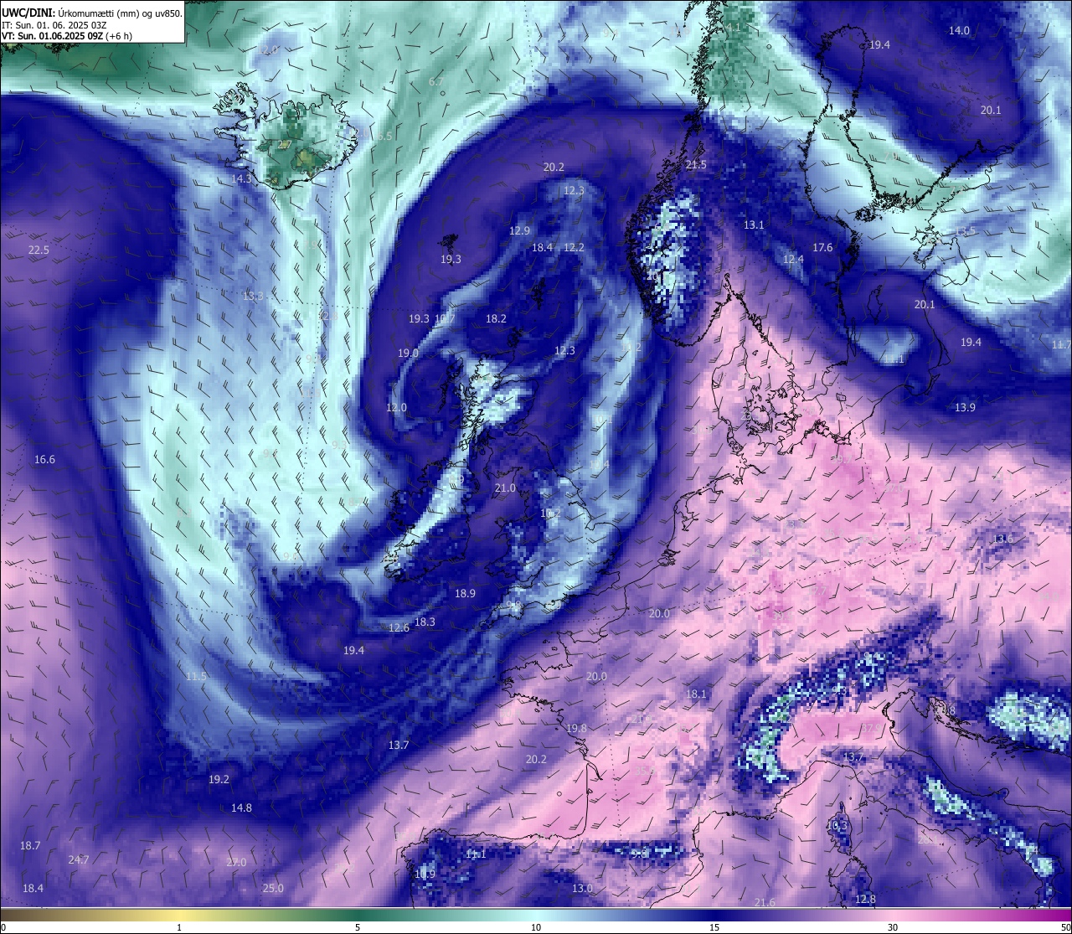Click the map value 12.0
The image size is (1072, 934).
tap(396, 408)
